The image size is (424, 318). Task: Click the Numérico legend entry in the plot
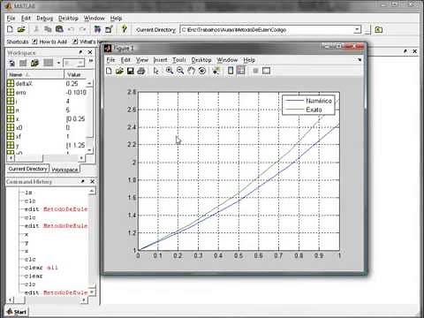tap(308, 101)
